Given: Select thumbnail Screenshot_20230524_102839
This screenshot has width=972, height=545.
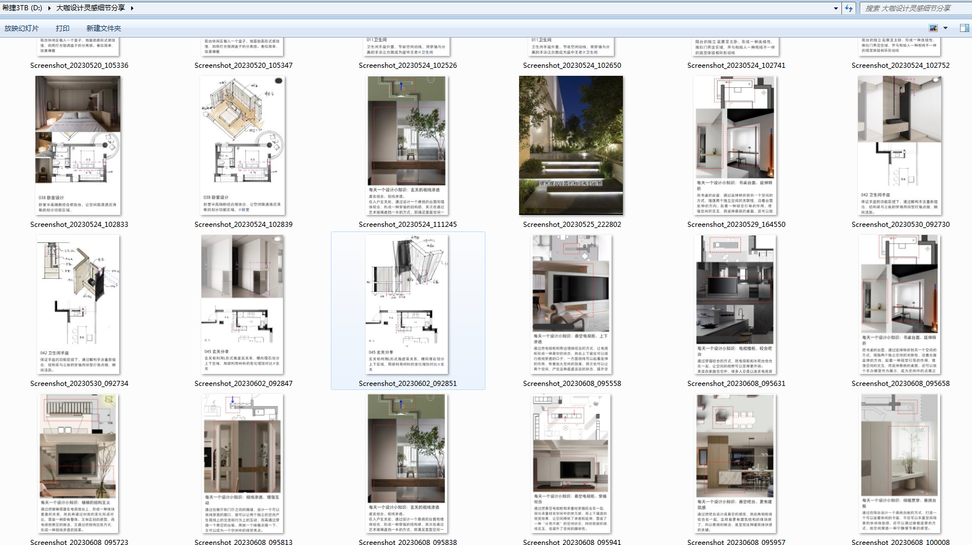Looking at the screenshot, I should pyautogui.click(x=242, y=146).
